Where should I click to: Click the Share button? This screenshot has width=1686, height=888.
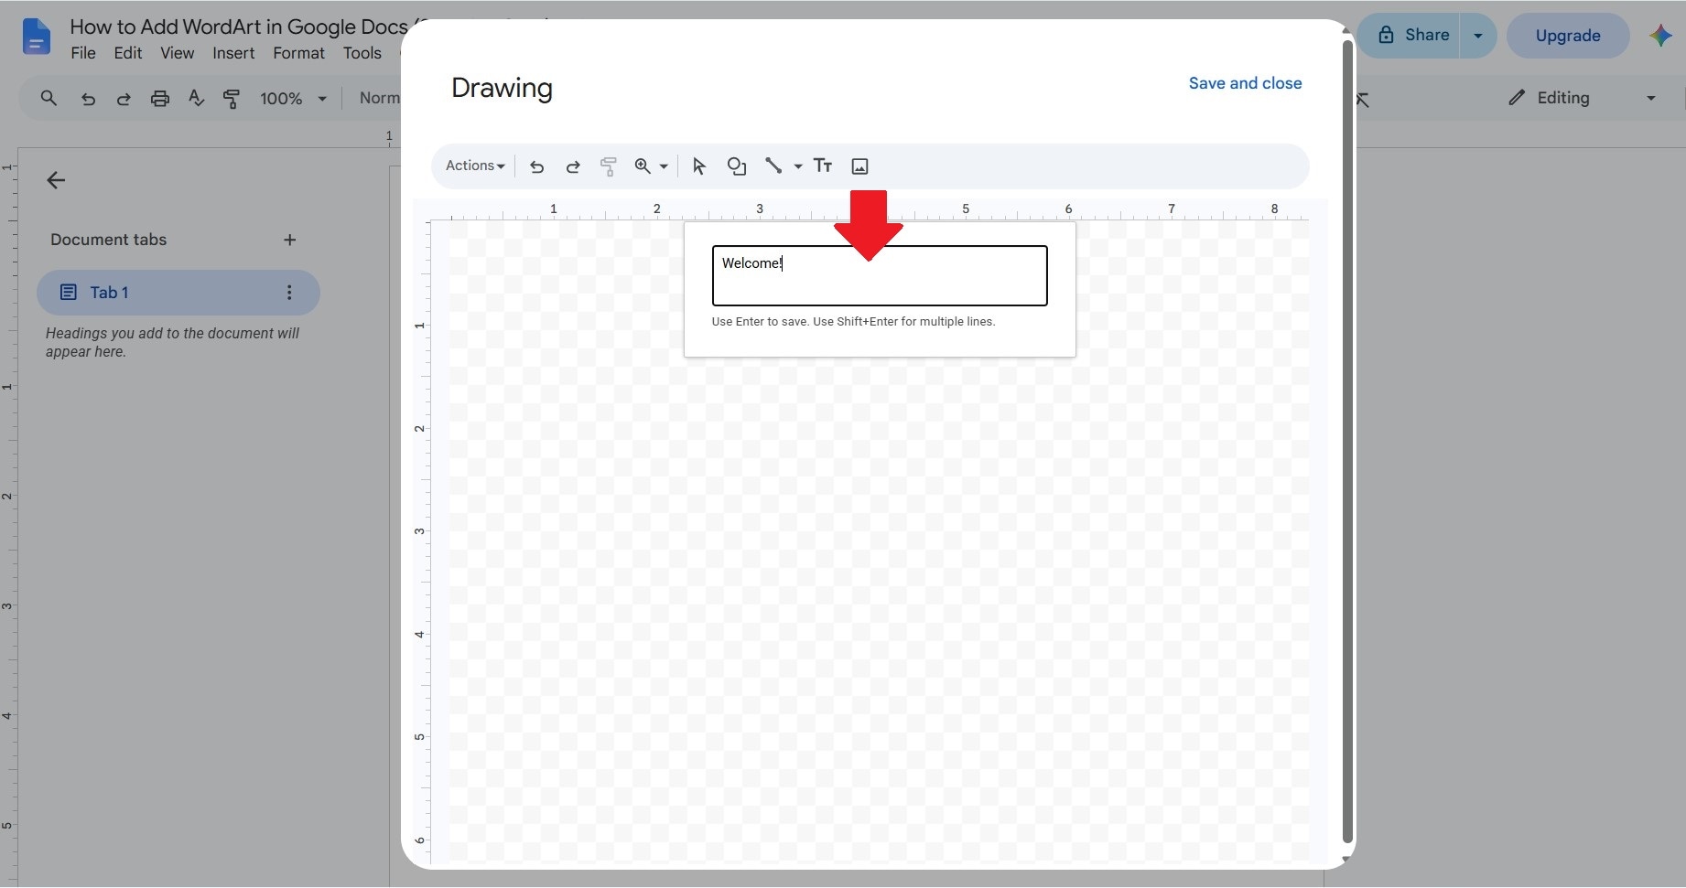pyautogui.click(x=1410, y=36)
